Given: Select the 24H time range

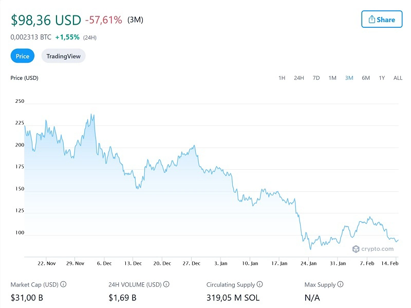Looking at the screenshot, I should click(x=298, y=78).
